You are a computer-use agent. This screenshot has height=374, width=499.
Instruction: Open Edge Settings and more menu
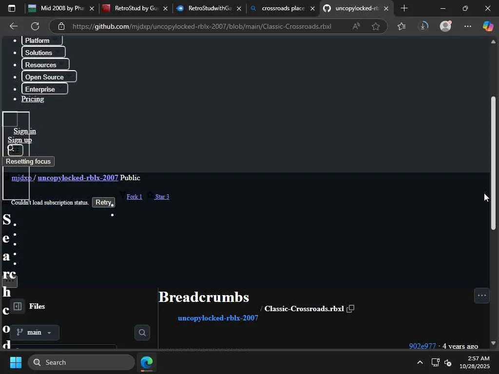467,26
